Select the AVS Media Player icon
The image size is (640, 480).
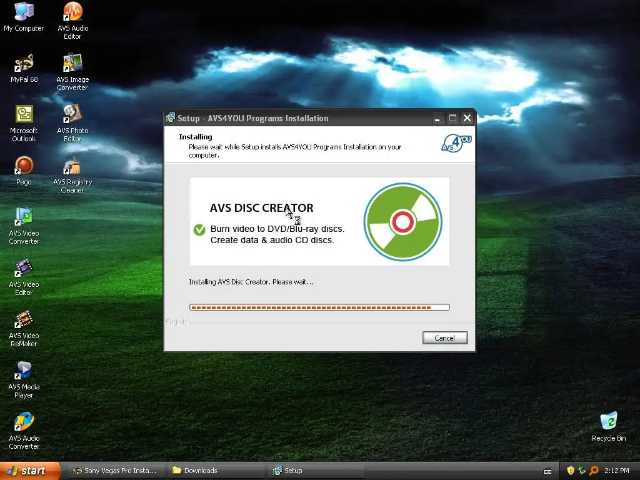(x=24, y=379)
